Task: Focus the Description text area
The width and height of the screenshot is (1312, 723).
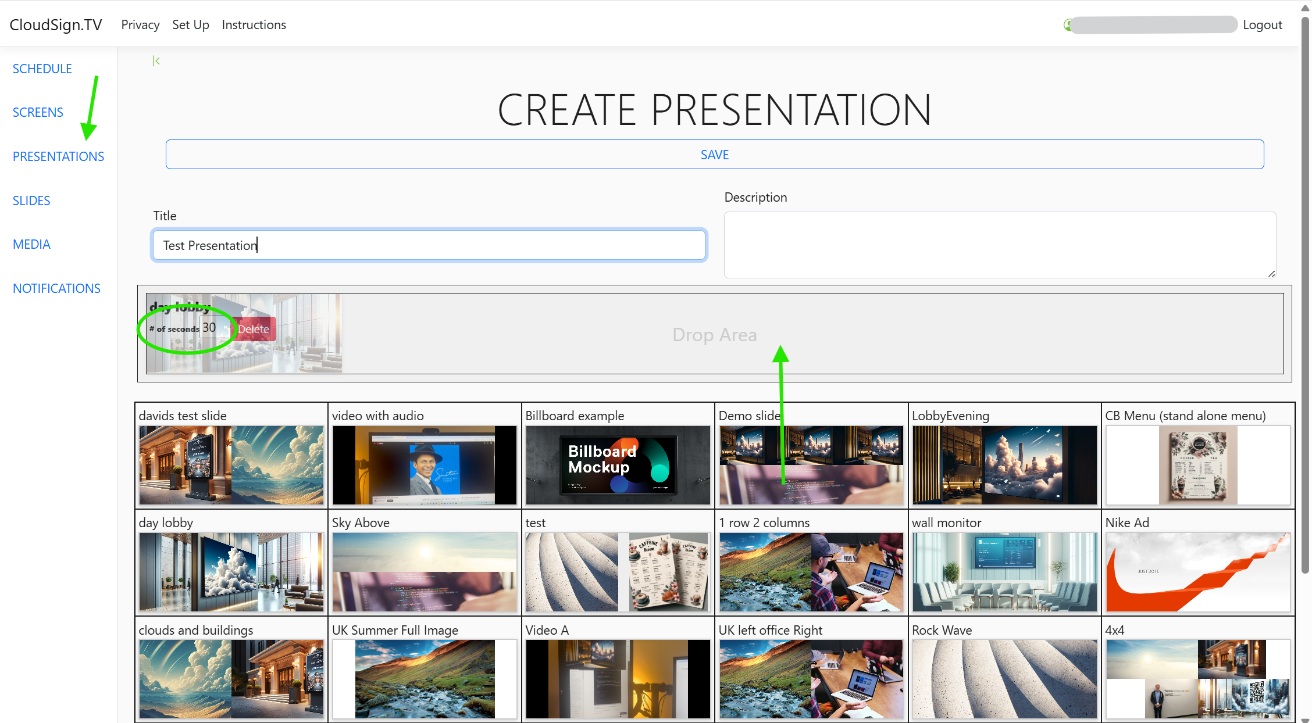Action: [x=999, y=245]
